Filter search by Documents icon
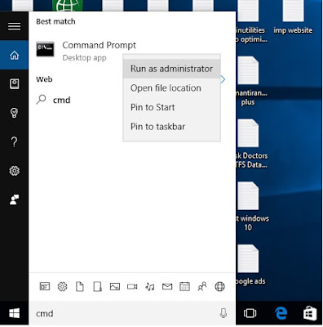Image resolution: width=323 pixels, height=327 pixels. 80,287
